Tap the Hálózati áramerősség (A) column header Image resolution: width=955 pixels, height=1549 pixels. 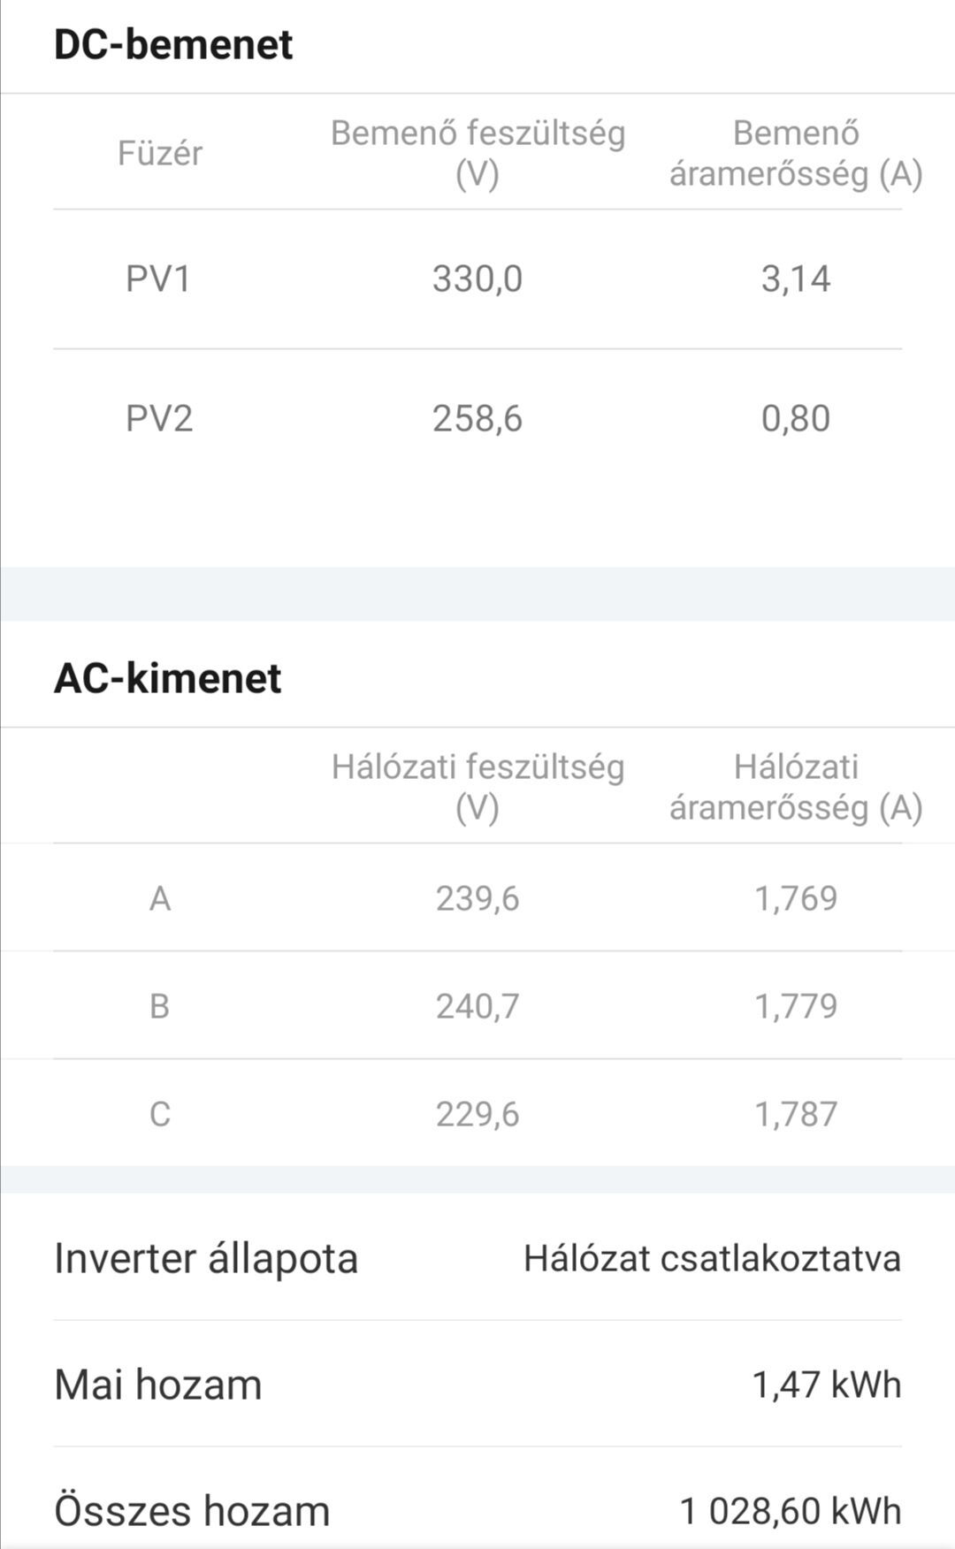[796, 786]
